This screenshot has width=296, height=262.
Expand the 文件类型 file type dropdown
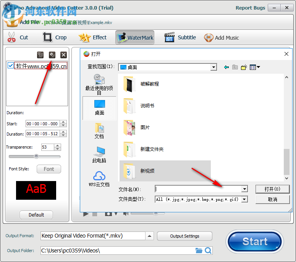tap(244, 199)
